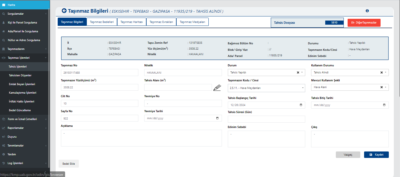Clear the Durum selection with X

pos(298,73)
